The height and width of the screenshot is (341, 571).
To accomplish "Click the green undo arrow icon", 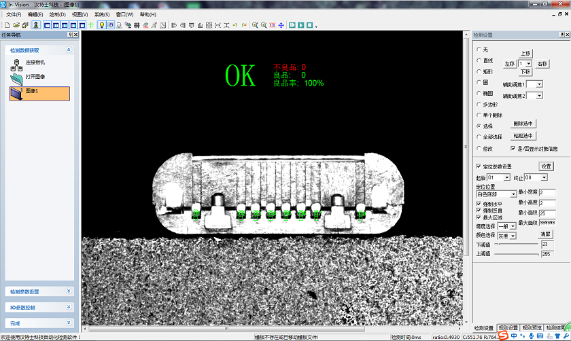I will 235,25.
